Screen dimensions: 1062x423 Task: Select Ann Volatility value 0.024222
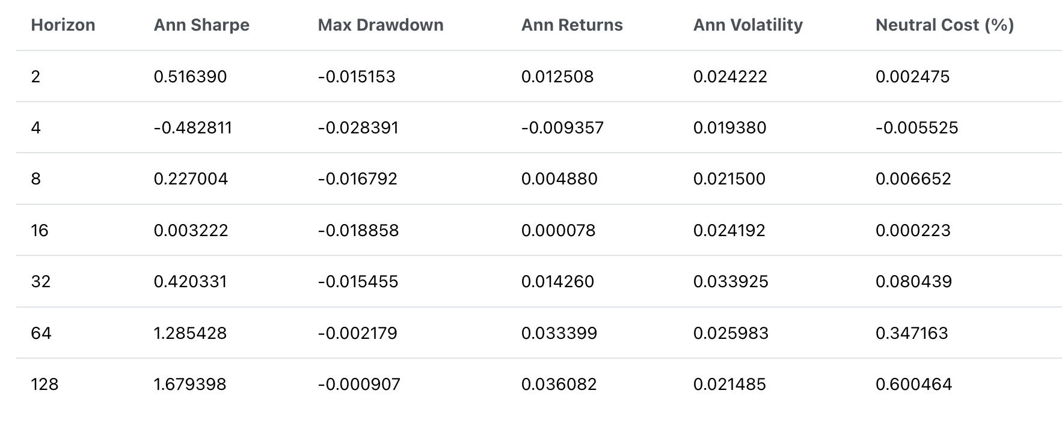(x=730, y=77)
